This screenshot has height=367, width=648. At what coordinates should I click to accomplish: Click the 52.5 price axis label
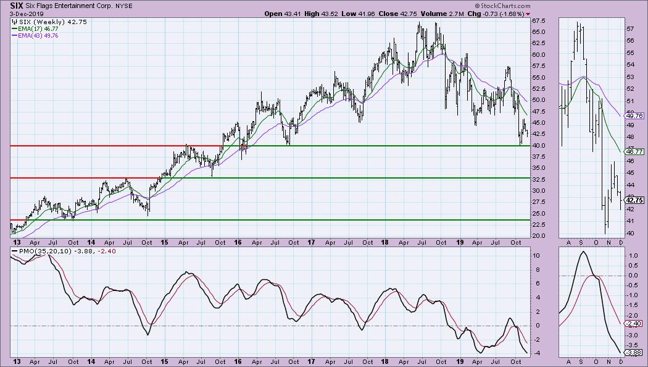coord(538,88)
